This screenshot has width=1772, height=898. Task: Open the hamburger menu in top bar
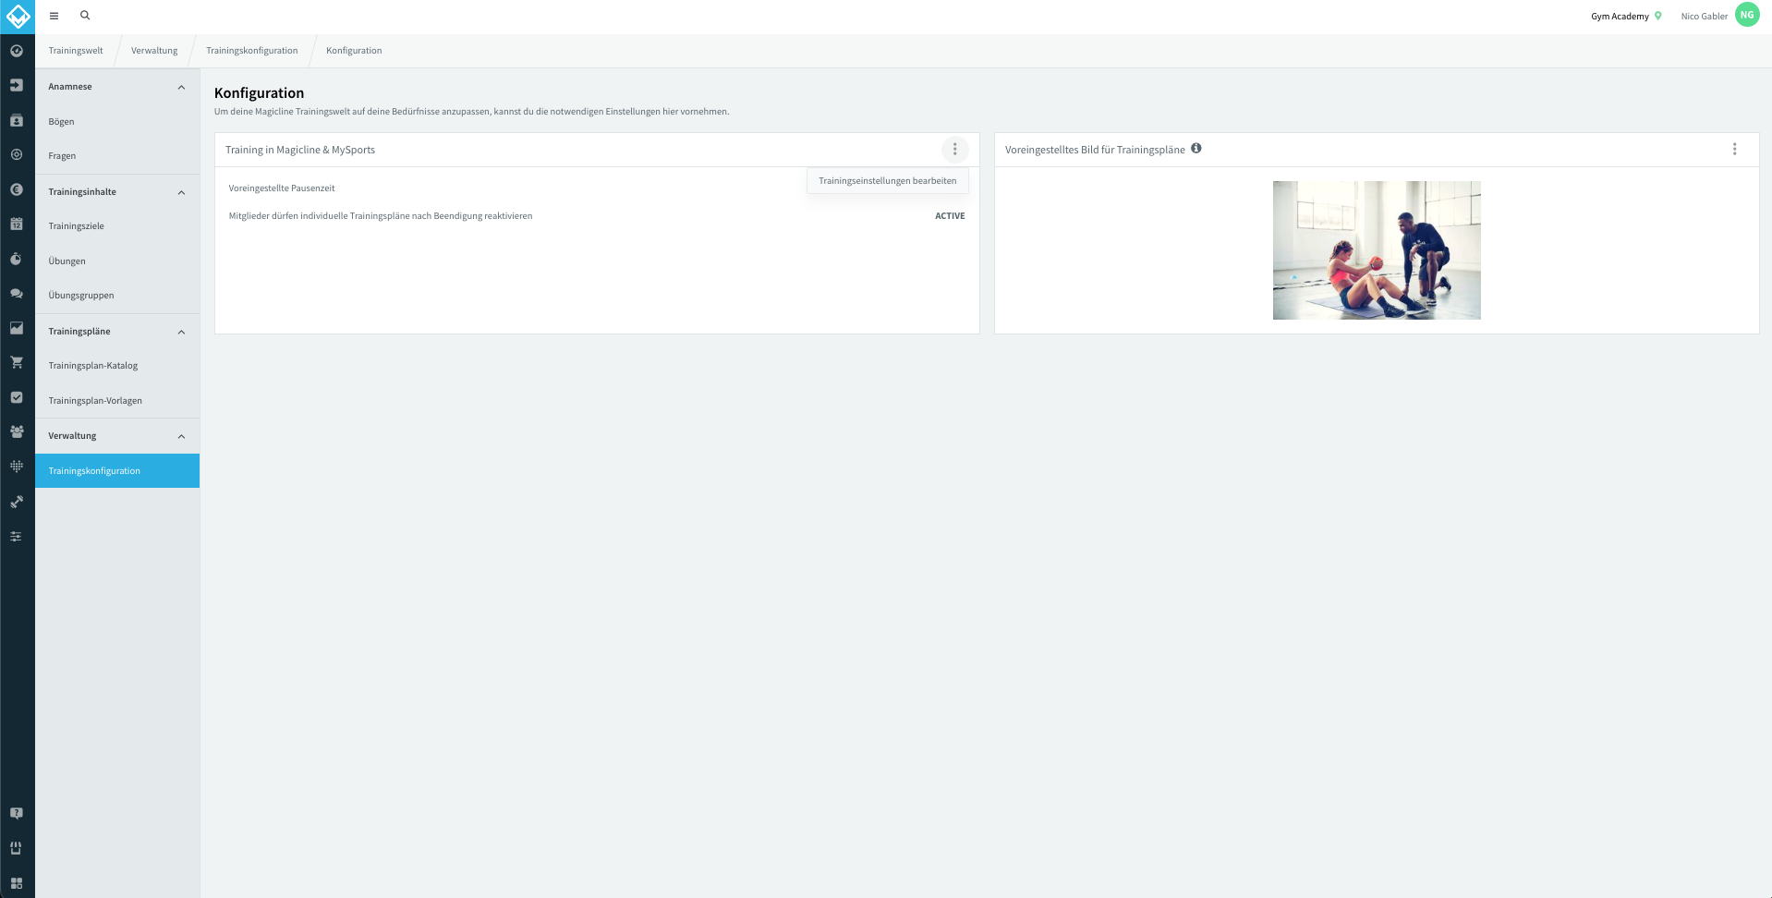pyautogui.click(x=54, y=16)
